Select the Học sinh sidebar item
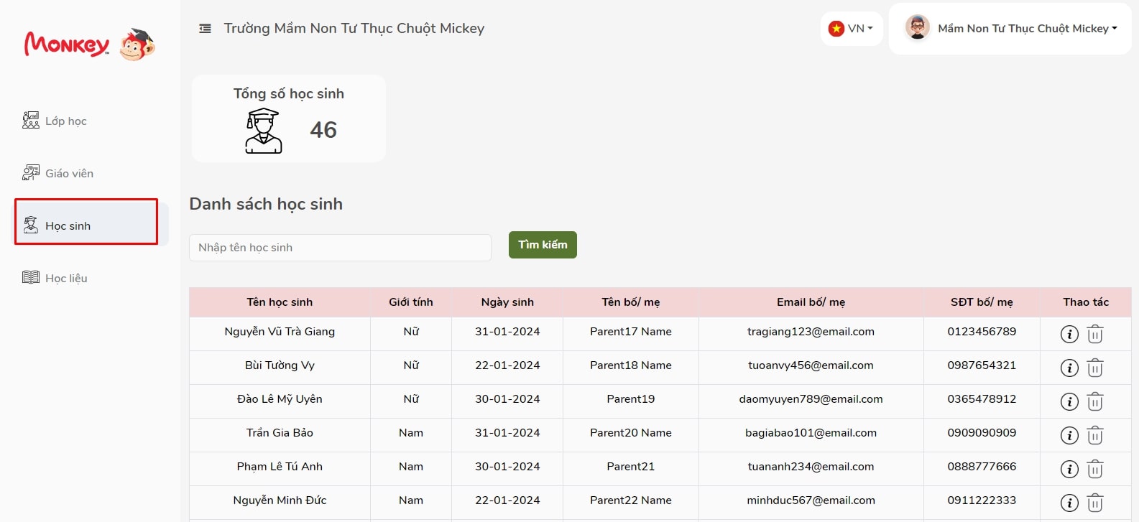The height and width of the screenshot is (522, 1139). (x=68, y=225)
